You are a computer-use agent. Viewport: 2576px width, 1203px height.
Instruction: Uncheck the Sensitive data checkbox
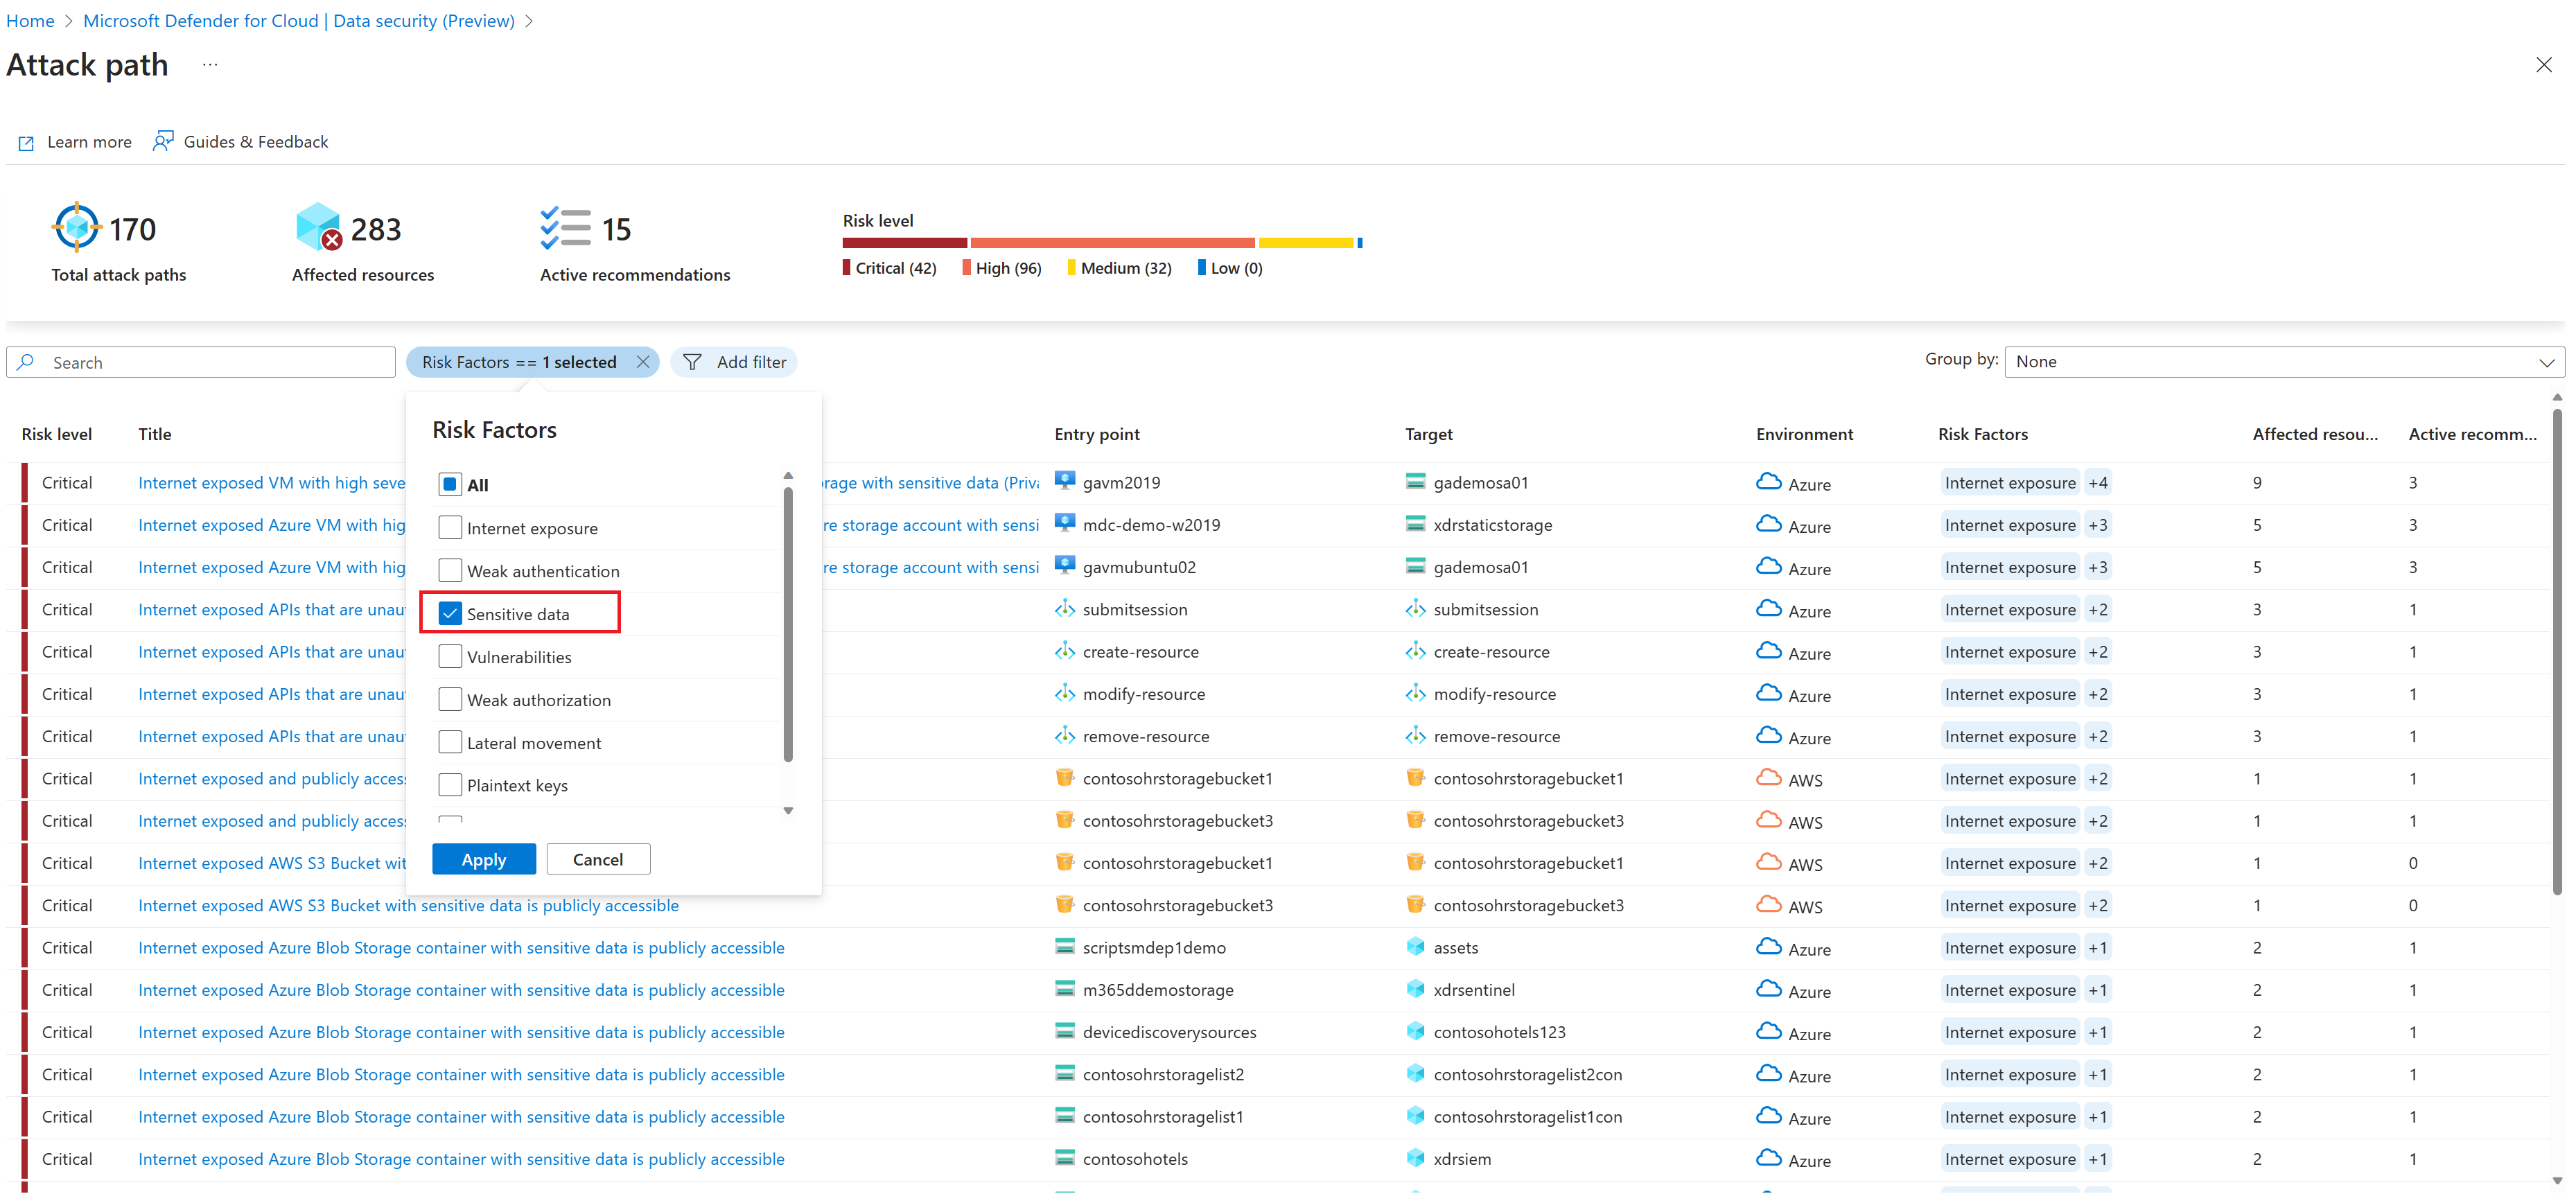click(x=450, y=614)
